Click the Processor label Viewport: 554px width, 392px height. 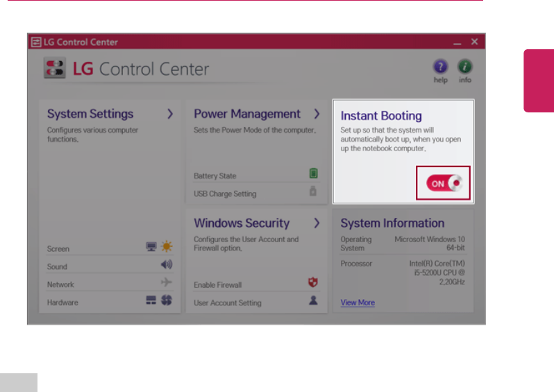[356, 264]
